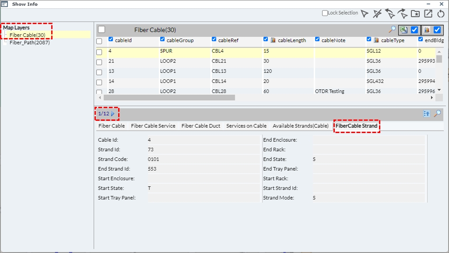
Task: Click the table's vertical scrollbar down arrow
Action: (439, 90)
